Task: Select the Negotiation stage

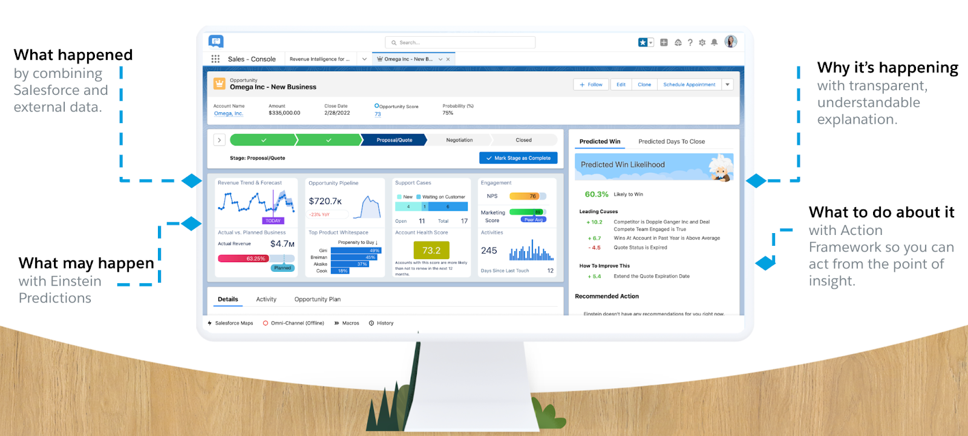Action: click(x=460, y=140)
